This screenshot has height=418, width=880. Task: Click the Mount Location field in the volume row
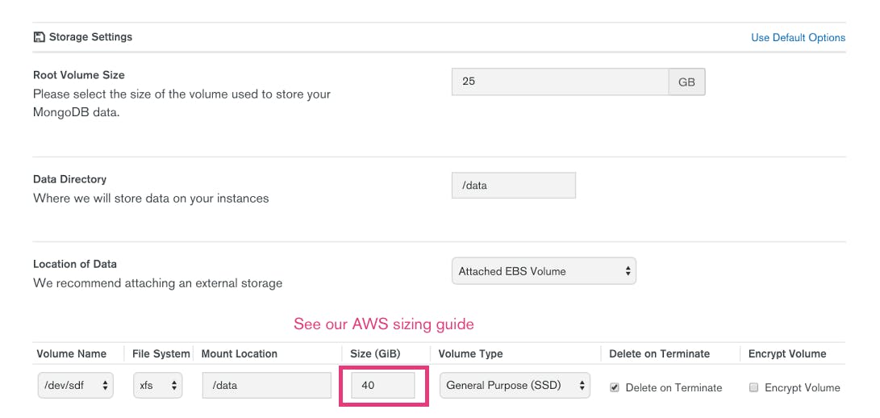267,386
